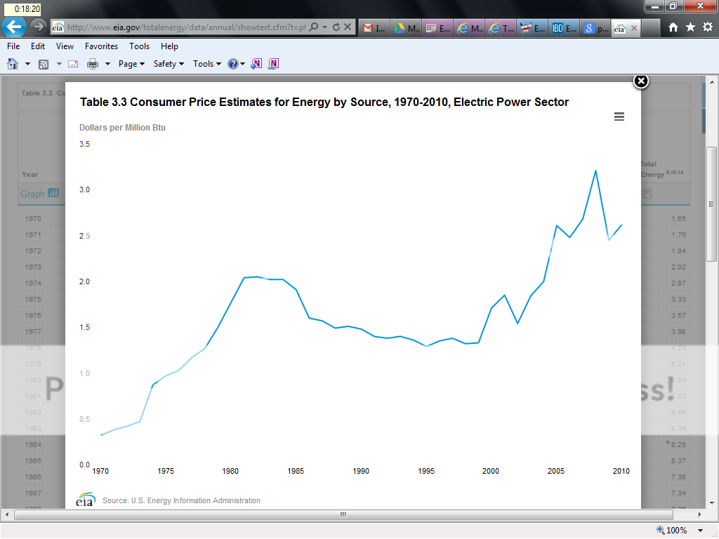This screenshot has height=539, width=719.
Task: Open the chart export hamburger menu
Action: pos(619,117)
